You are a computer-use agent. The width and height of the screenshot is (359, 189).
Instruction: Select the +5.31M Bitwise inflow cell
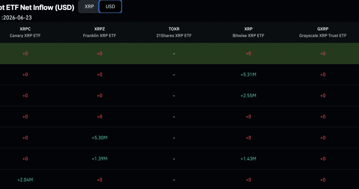(248, 75)
